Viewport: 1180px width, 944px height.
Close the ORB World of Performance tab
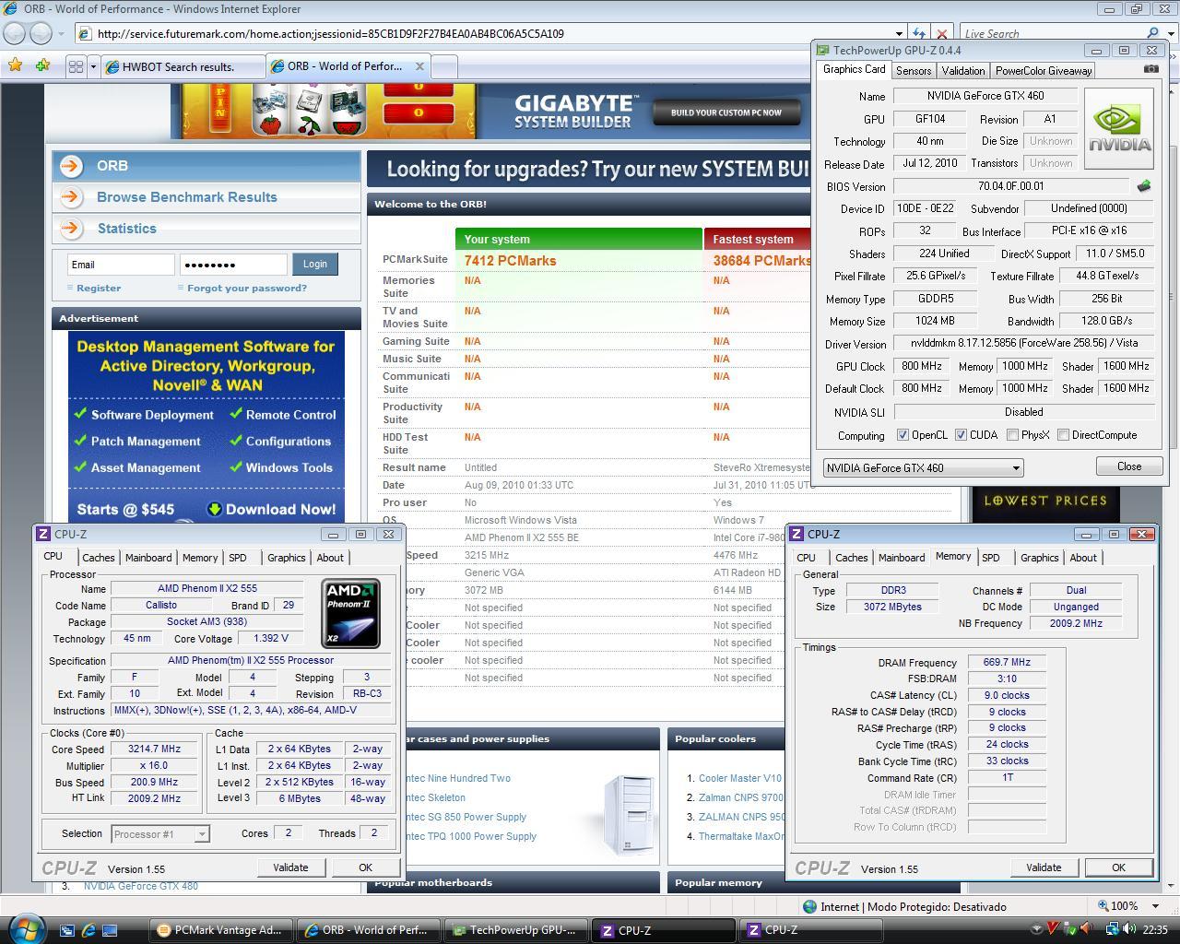[420, 66]
